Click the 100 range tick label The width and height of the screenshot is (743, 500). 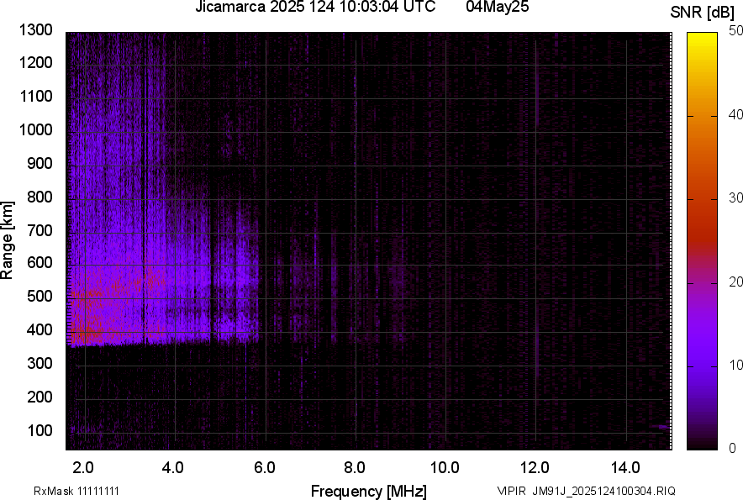click(x=40, y=431)
